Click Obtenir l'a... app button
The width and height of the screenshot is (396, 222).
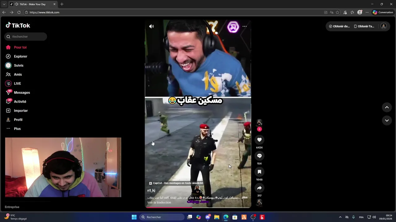(364, 26)
